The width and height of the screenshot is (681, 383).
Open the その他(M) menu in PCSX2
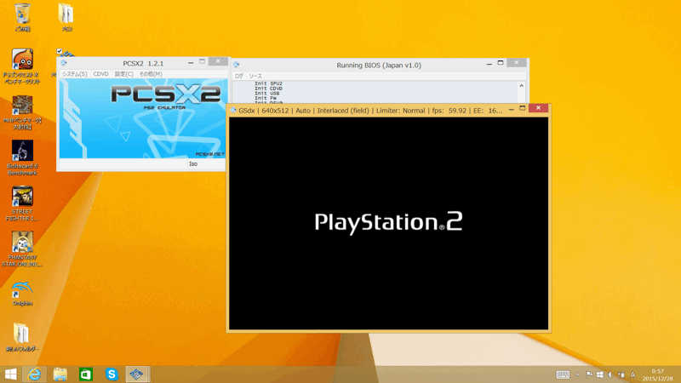151,74
